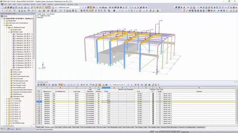
Task: Toggle Distance in % checkbox in table row 12
Action: click(x=153, y=115)
